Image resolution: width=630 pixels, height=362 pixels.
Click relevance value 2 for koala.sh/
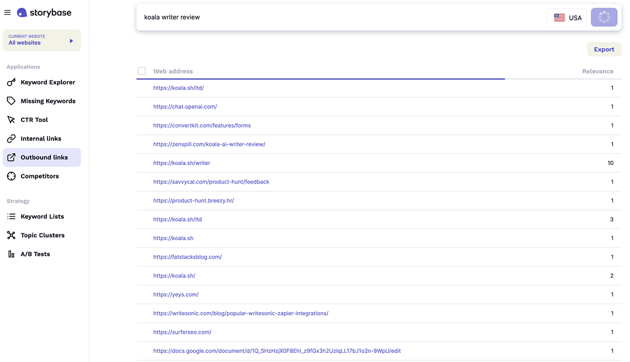(612, 276)
